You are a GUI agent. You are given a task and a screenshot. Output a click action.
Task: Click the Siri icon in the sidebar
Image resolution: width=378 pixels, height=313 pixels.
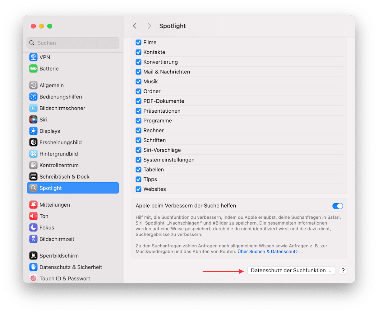coord(33,119)
